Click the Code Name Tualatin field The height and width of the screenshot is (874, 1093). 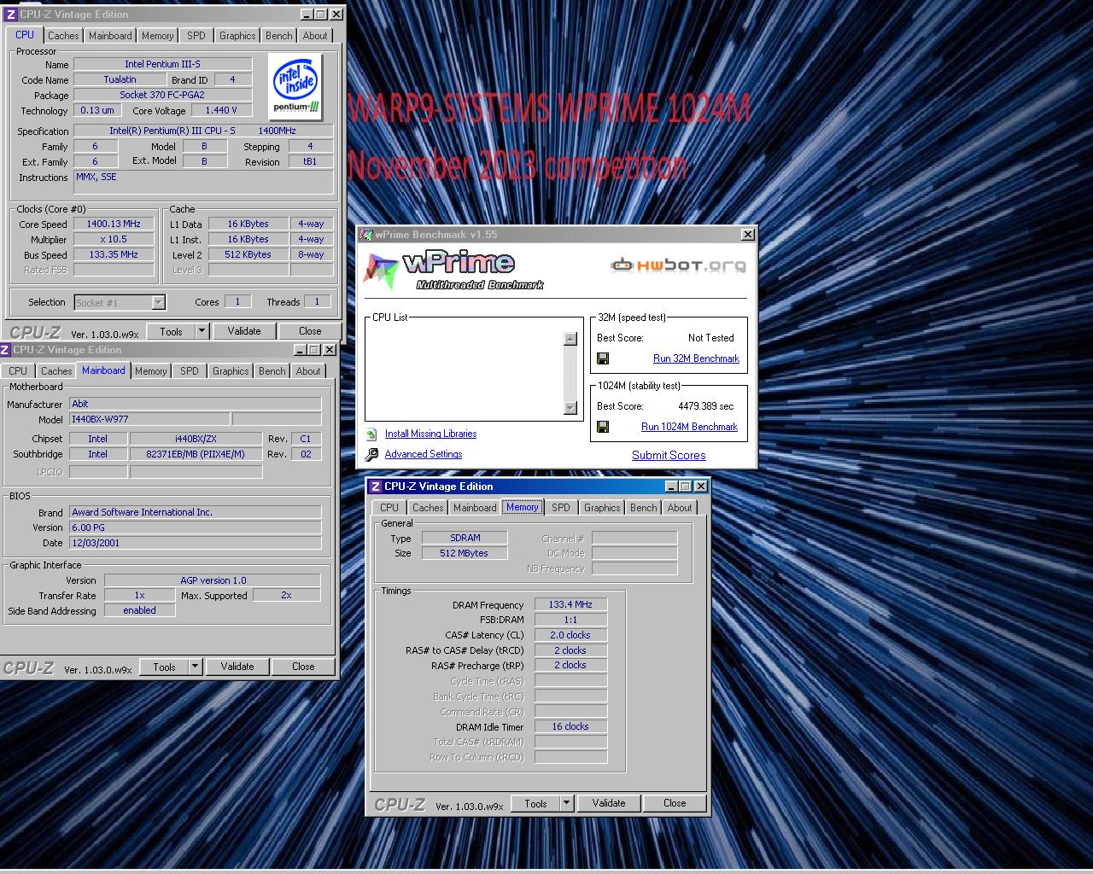[x=120, y=79]
